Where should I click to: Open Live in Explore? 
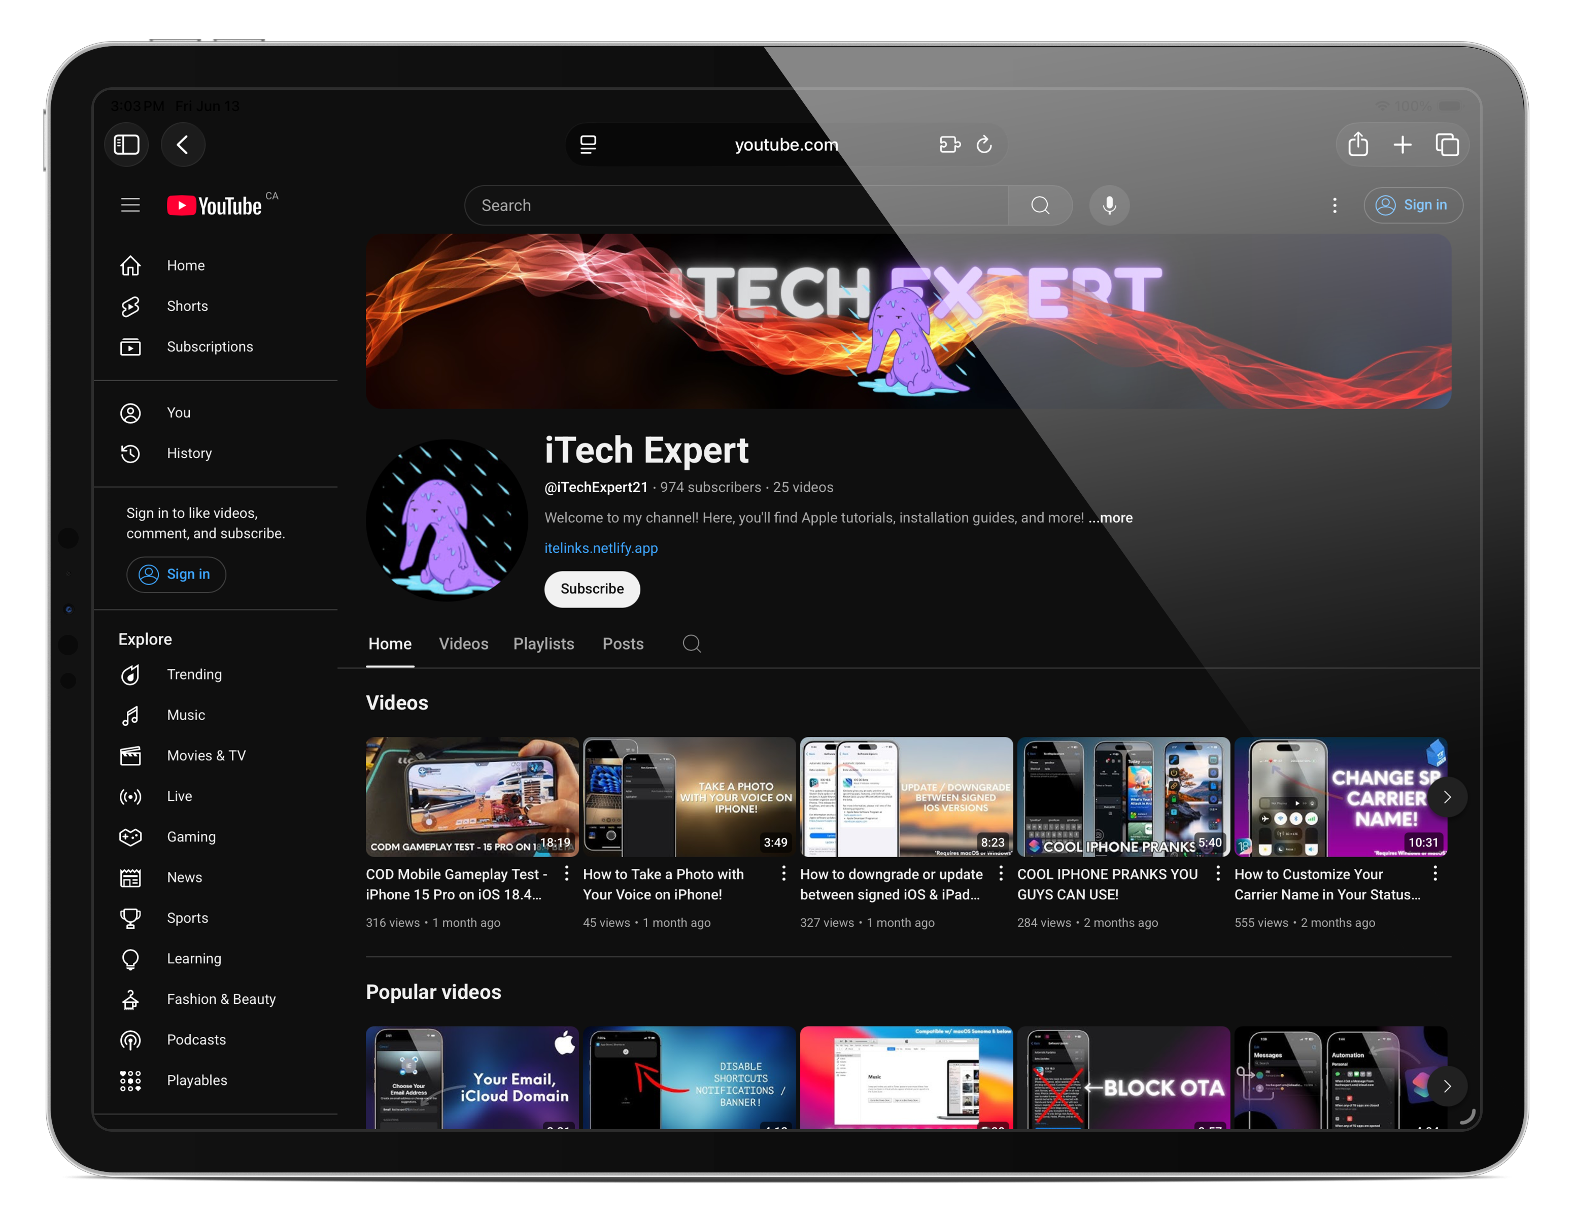click(216, 796)
